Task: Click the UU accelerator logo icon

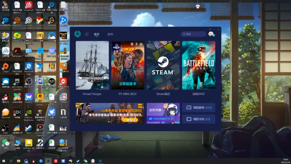Action: (x=77, y=34)
